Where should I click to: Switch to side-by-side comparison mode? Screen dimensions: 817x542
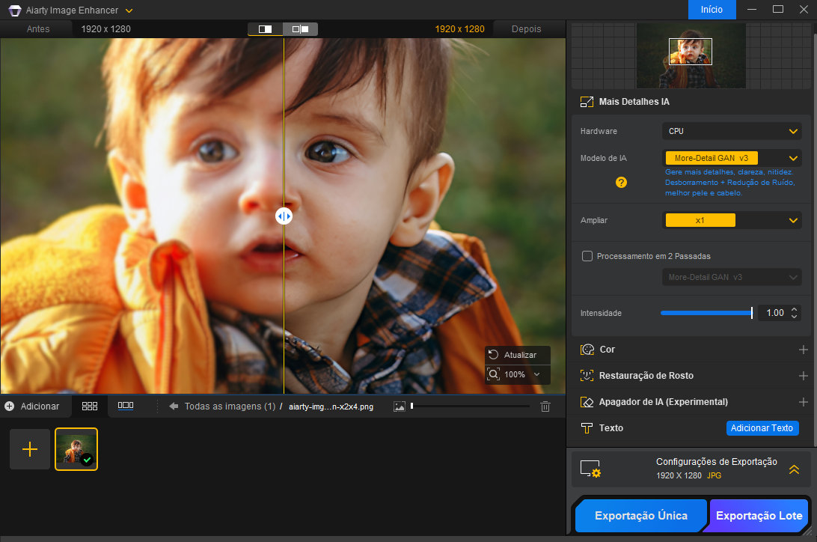coord(300,29)
